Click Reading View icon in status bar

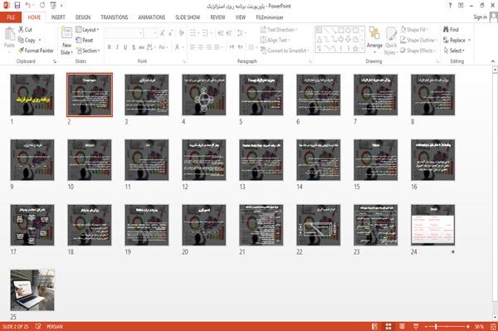(x=402, y=327)
